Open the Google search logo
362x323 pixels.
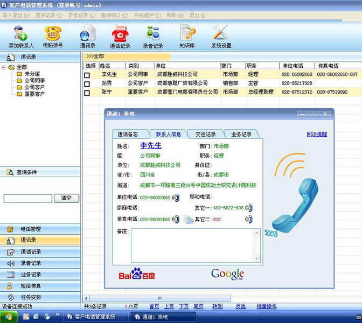tap(228, 274)
